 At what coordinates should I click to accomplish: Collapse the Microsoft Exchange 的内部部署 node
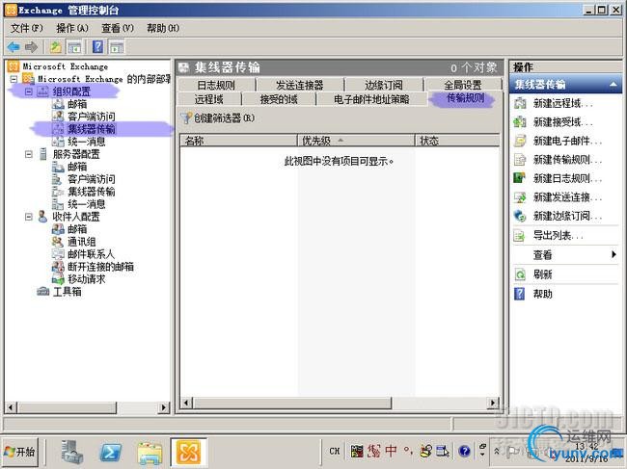point(14,79)
